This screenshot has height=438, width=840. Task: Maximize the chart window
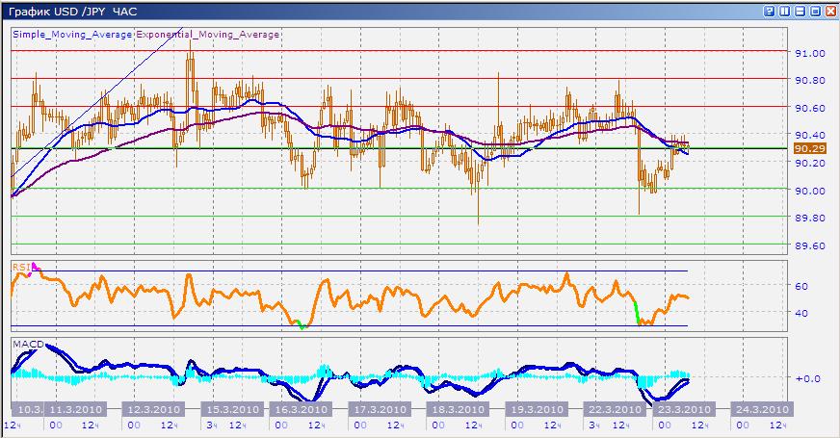tap(815, 12)
